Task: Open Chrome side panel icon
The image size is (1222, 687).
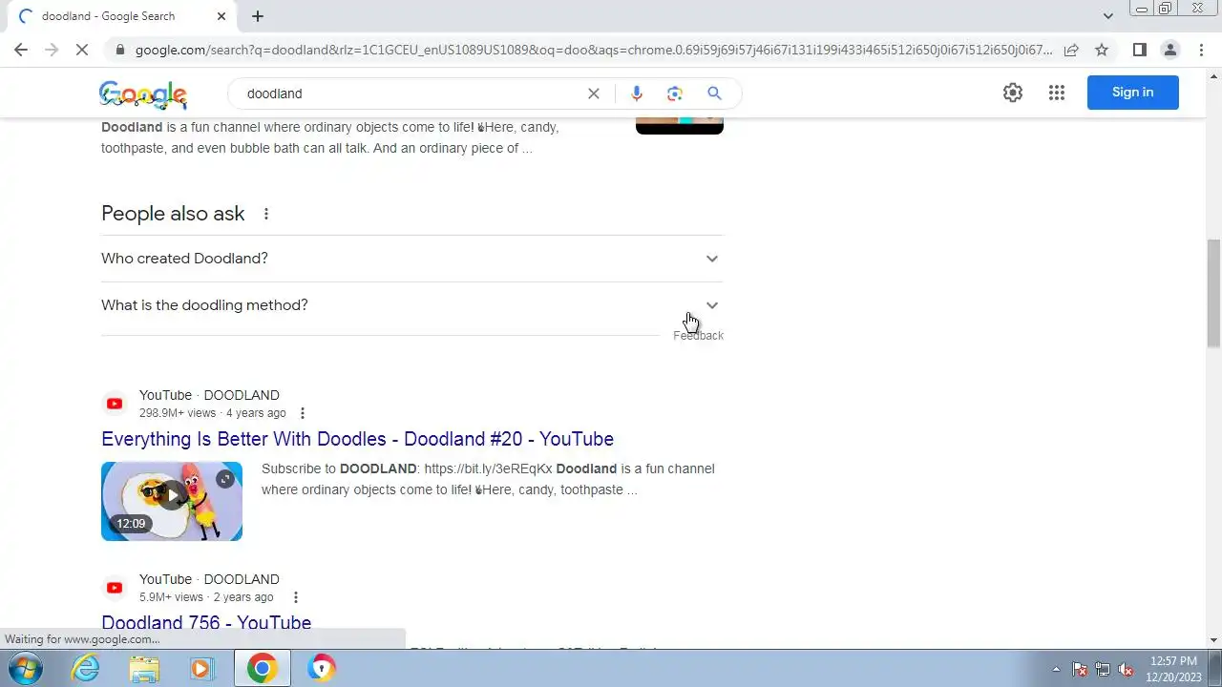Action: click(x=1139, y=50)
